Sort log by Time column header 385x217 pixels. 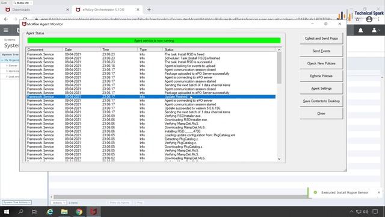point(119,49)
